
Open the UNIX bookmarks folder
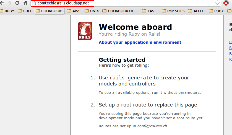92,11
